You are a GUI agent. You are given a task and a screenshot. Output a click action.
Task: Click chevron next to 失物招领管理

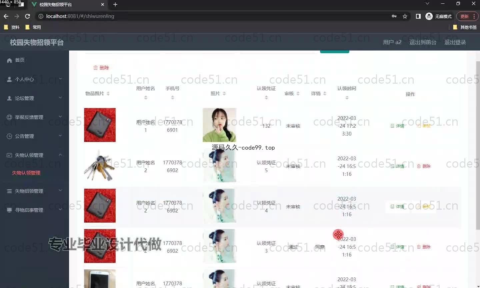pyautogui.click(x=60, y=190)
